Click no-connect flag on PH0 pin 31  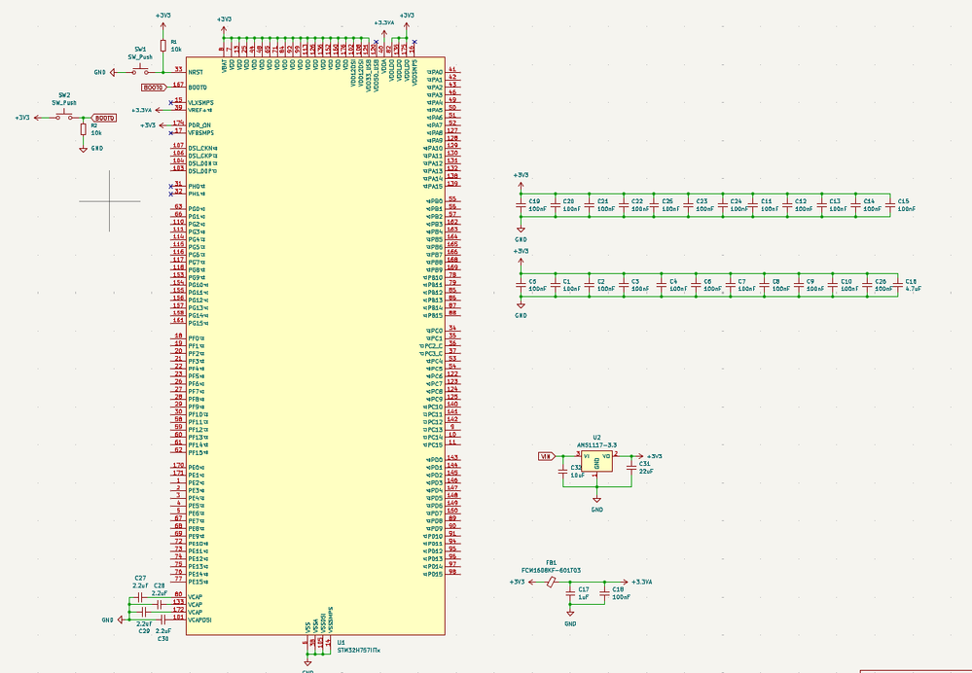[x=170, y=186]
